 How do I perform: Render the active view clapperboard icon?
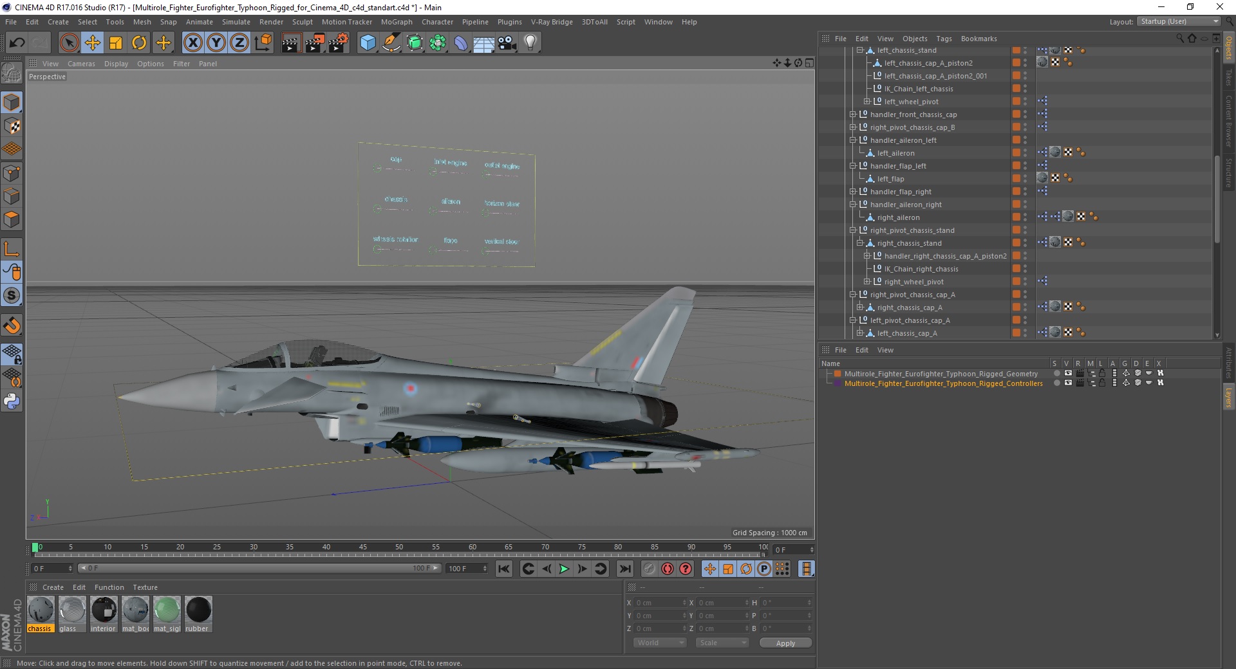click(291, 43)
